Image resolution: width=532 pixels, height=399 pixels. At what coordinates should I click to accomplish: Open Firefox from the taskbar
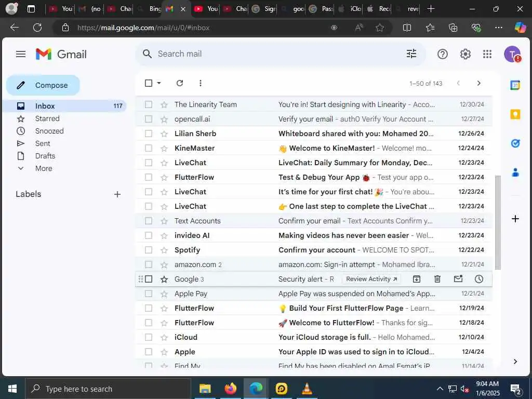[x=230, y=389]
